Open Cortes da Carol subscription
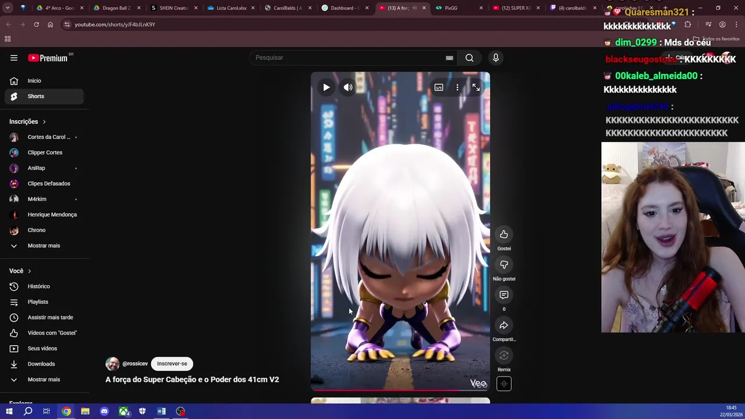 tap(44, 137)
